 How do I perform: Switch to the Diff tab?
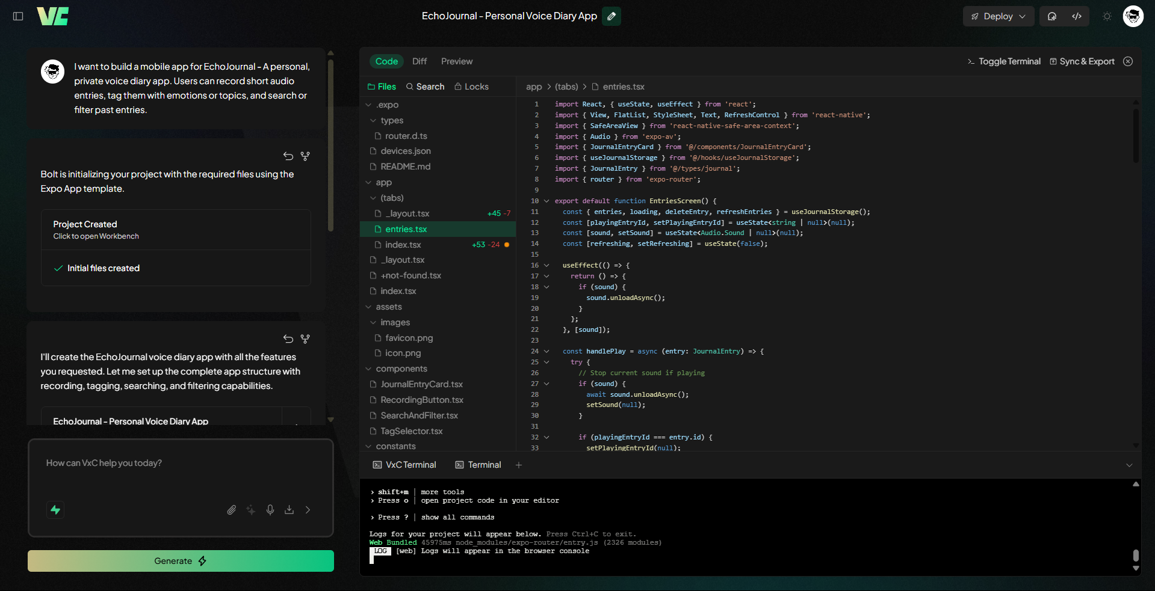tap(420, 61)
